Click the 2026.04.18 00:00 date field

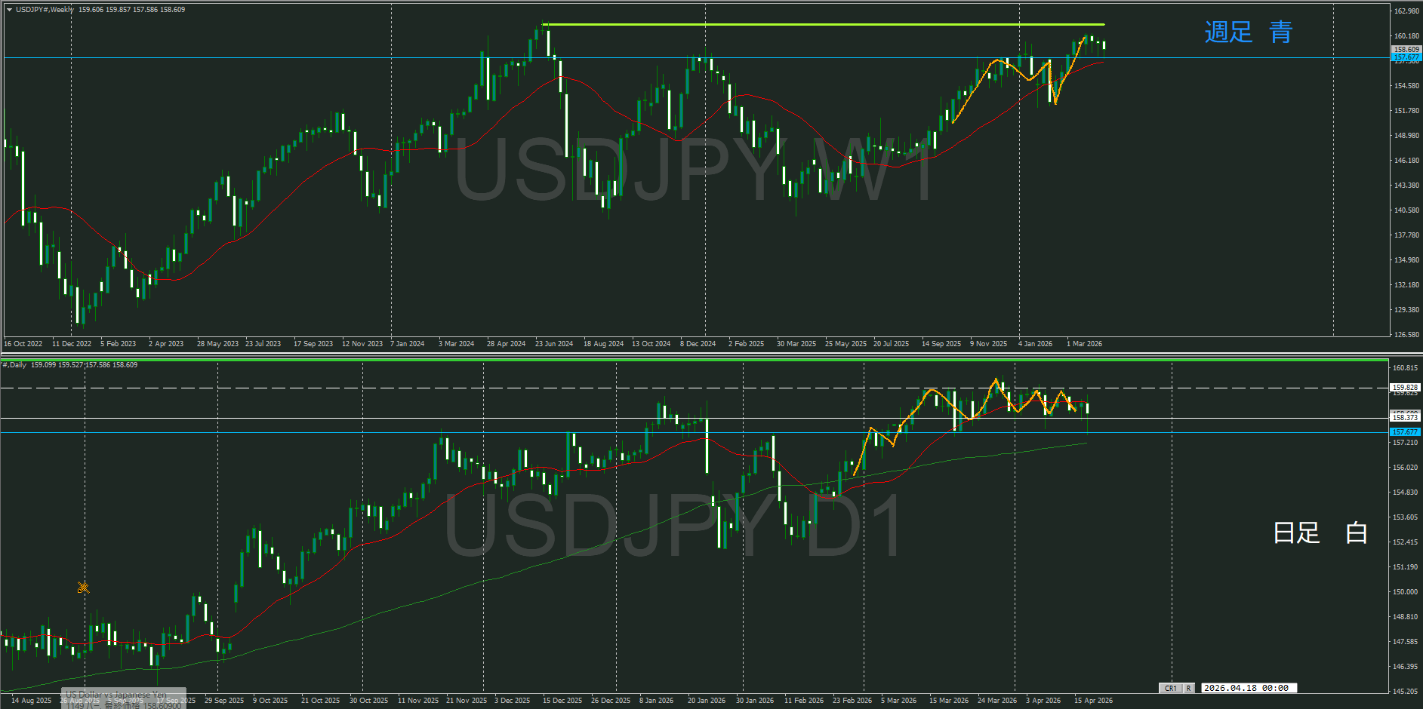tap(1246, 688)
